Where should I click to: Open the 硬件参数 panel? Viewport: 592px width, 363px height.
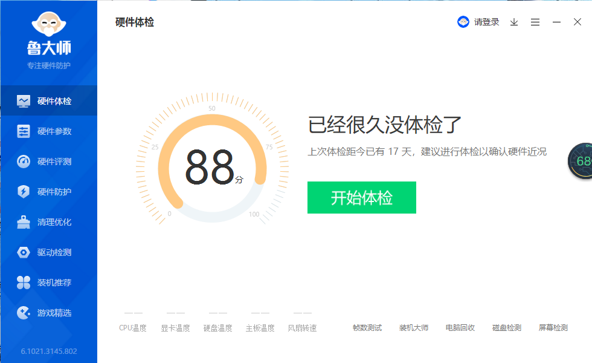[x=48, y=131]
